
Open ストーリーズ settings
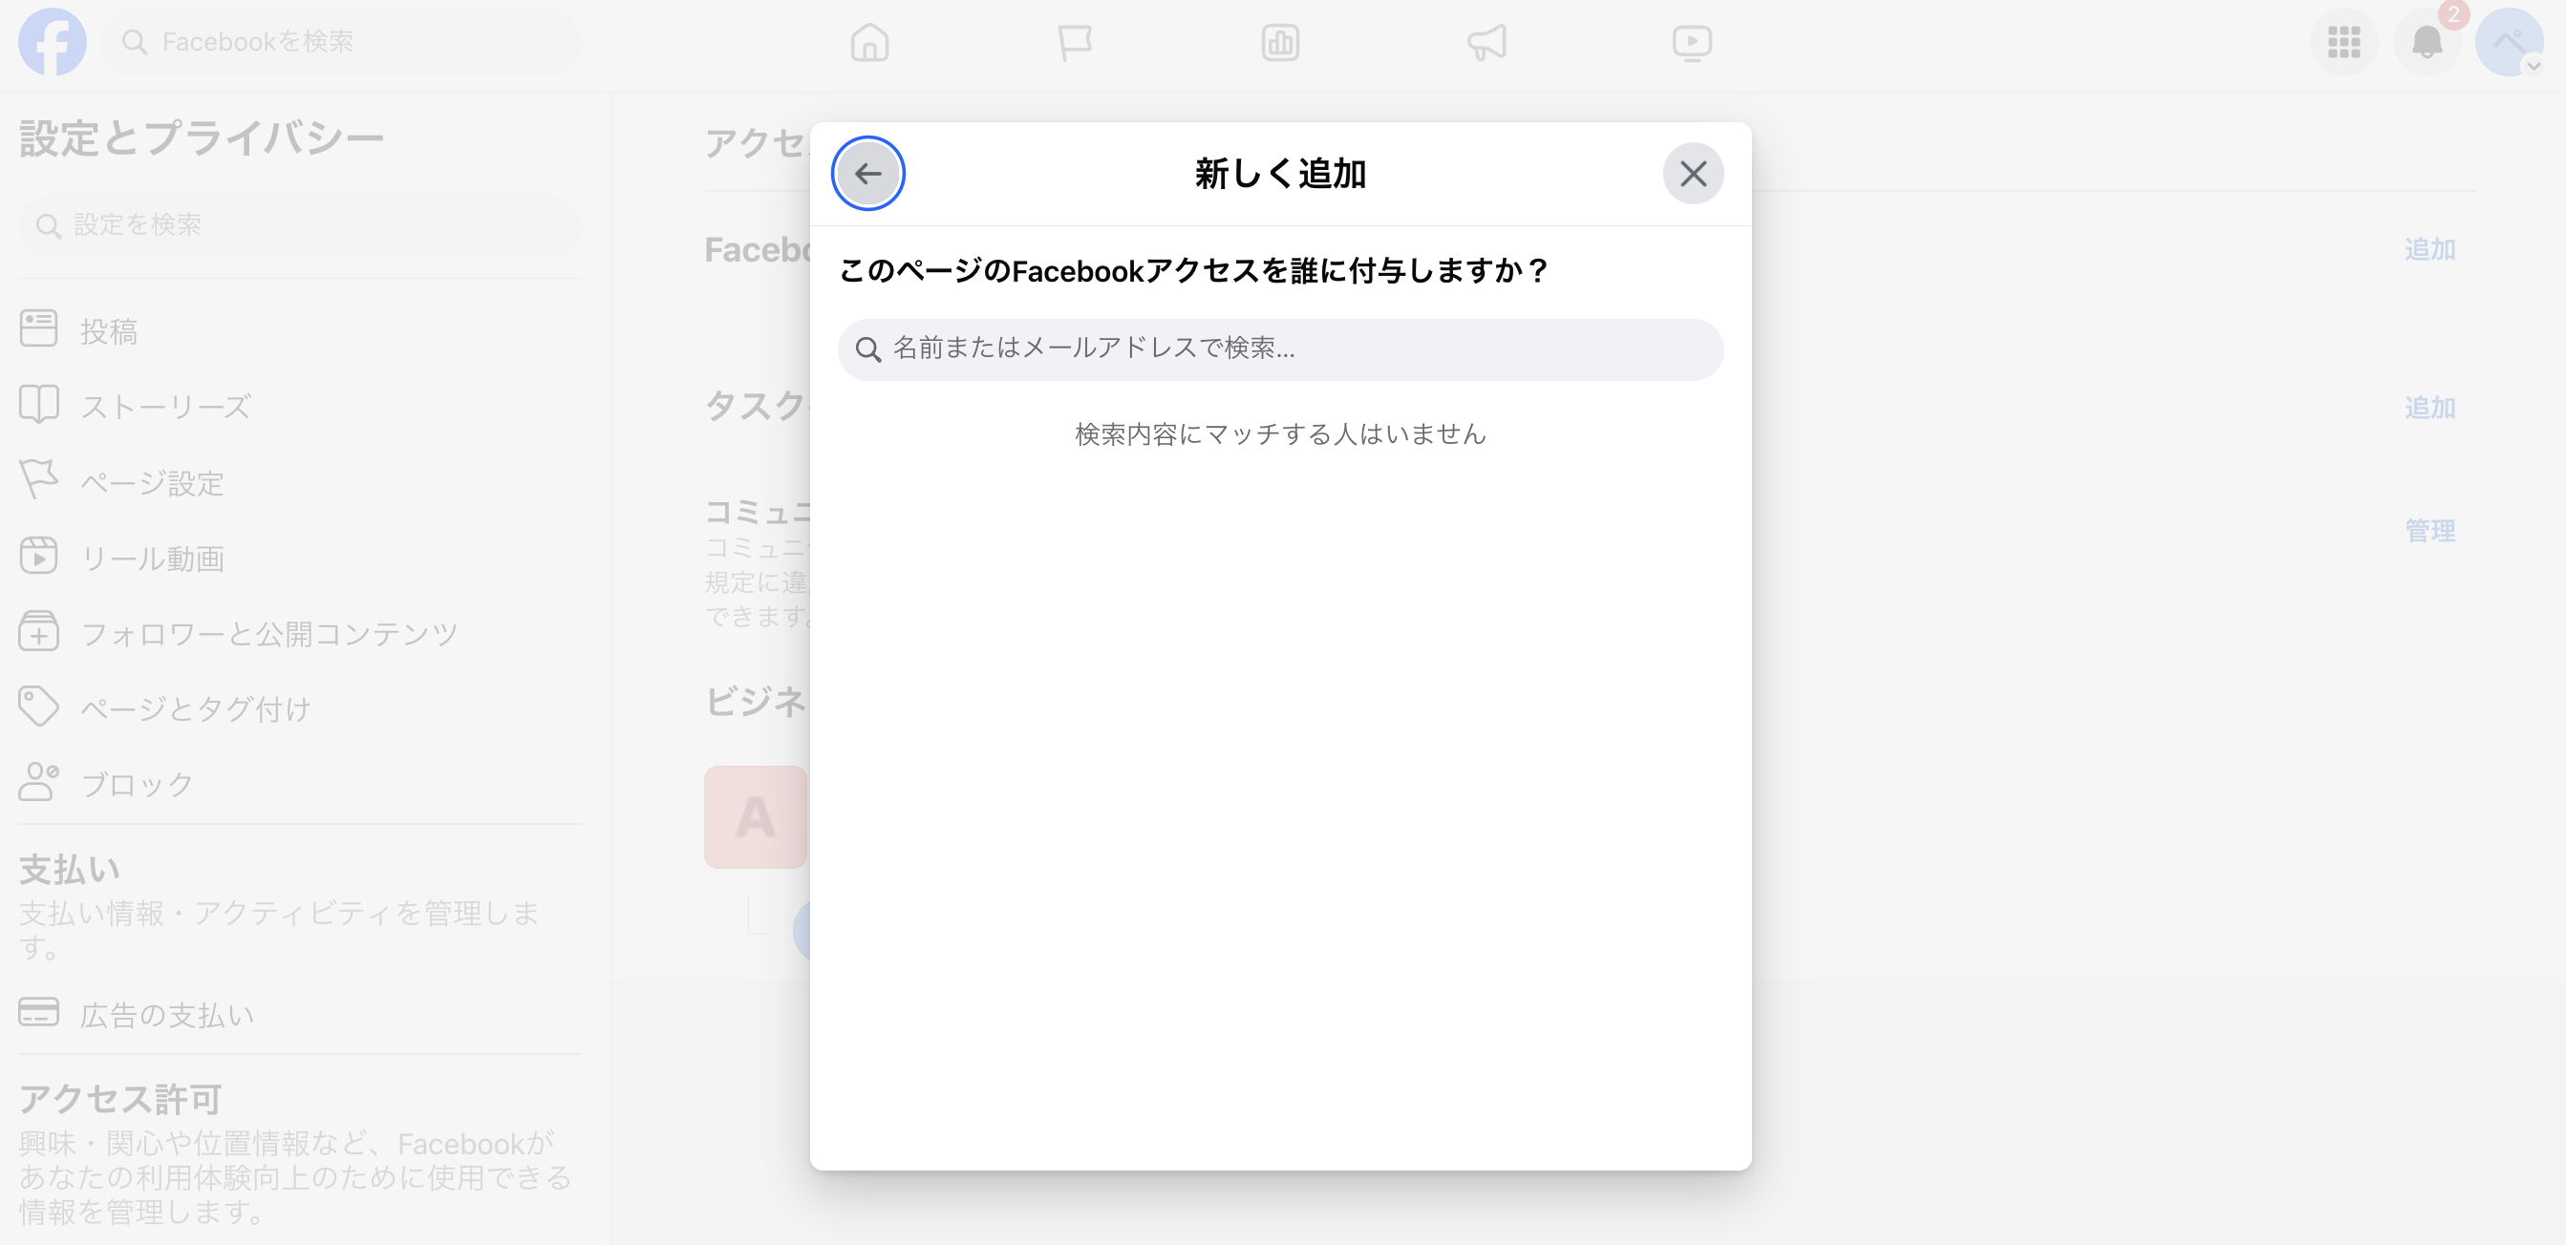pyautogui.click(x=164, y=404)
